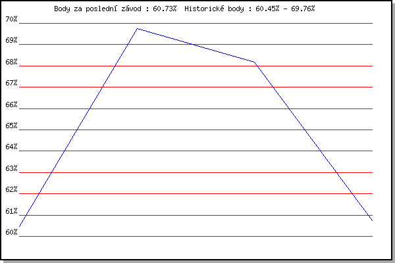
Task: Click the 69% y-axis label
Action: pos(11,41)
